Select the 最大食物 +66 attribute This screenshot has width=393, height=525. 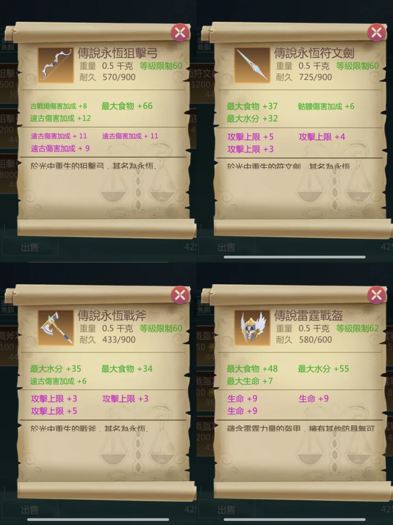pos(127,106)
